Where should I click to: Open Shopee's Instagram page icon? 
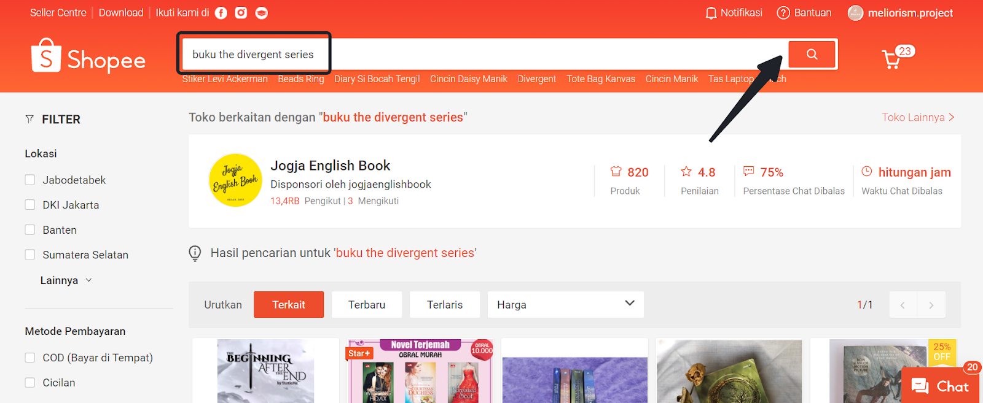click(241, 13)
